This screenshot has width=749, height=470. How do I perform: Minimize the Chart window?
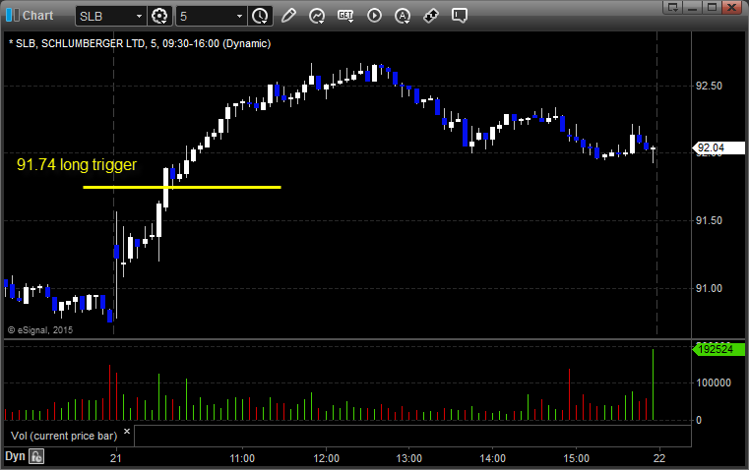point(692,7)
